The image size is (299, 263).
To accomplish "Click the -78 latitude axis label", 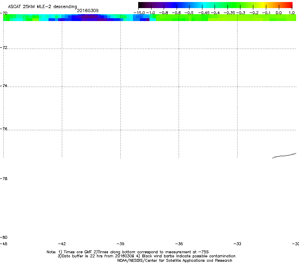I will 4,179.
